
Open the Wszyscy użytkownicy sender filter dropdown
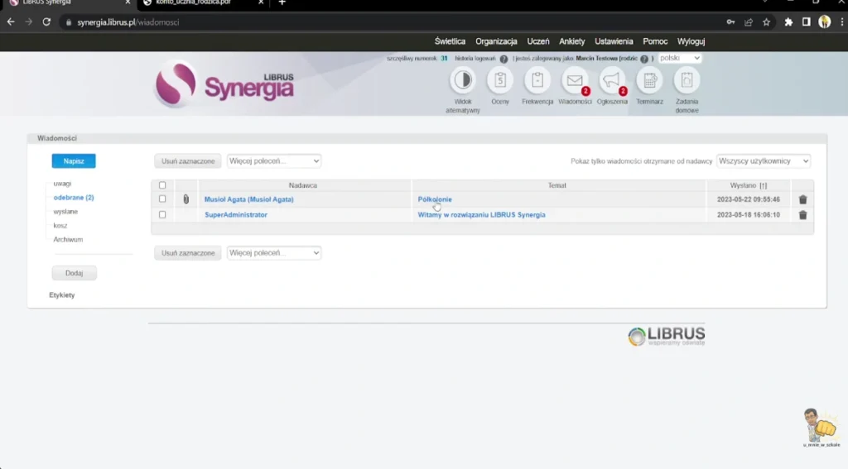click(763, 161)
